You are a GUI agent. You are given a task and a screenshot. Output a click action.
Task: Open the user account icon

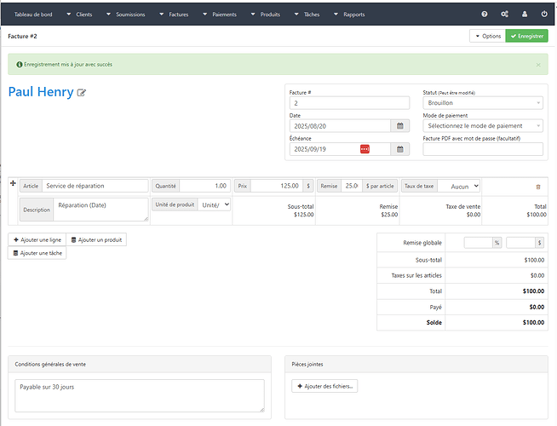pos(525,14)
